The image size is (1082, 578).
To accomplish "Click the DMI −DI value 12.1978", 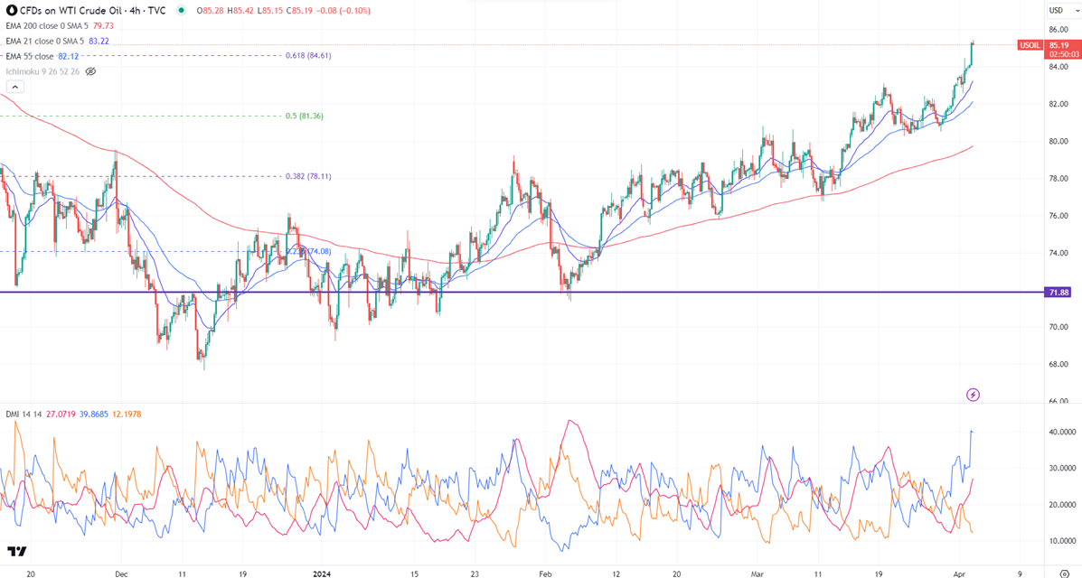I will tap(126, 414).
